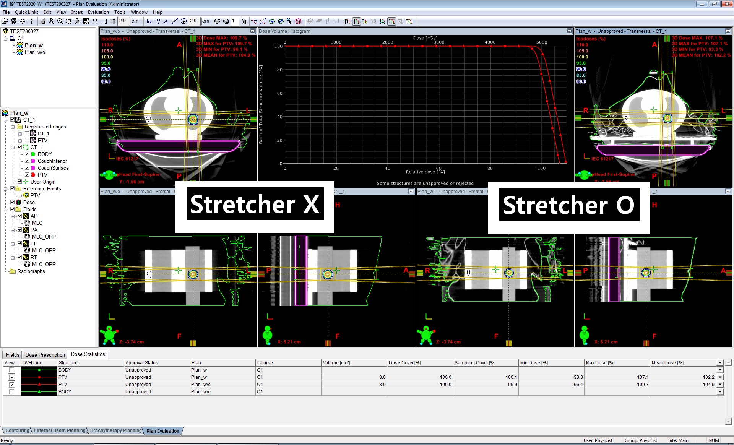Click the red PTV color swatch

pyautogui.click(x=33, y=175)
